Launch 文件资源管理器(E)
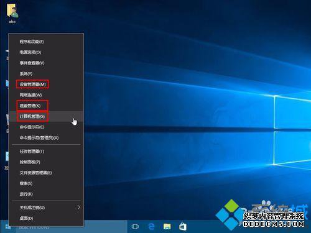Screen dimensions: 311x233 point(46,173)
